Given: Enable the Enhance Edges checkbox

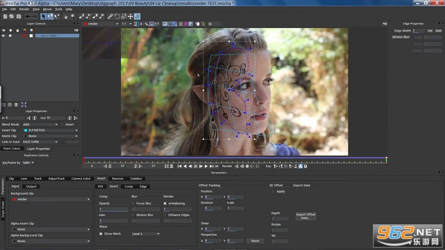Looking at the screenshot, I should coord(165,215).
